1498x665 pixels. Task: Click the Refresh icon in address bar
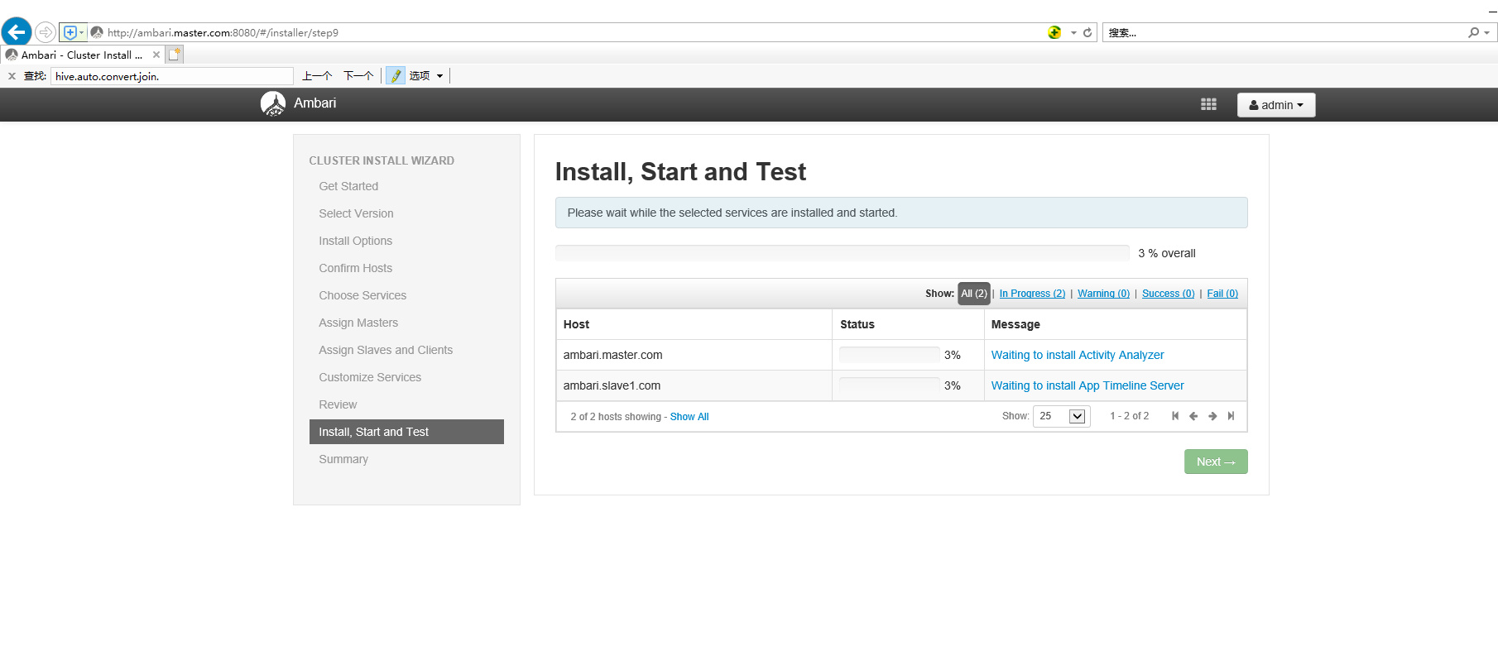click(1087, 32)
